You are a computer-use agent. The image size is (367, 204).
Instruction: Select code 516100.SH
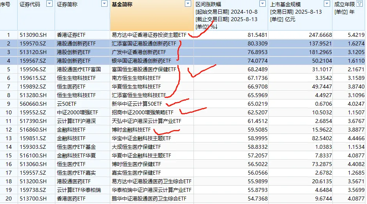(x=33, y=156)
